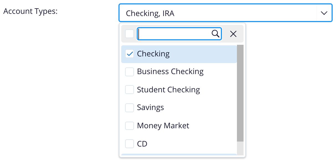The height and width of the screenshot is (162, 336).
Task: Enable the Savings checkbox
Action: (130, 108)
